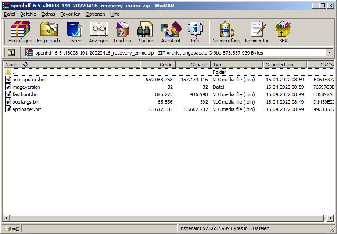Sort by Gepackt column header

193,64
